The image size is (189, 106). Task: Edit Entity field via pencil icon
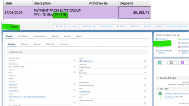pos(145,91)
